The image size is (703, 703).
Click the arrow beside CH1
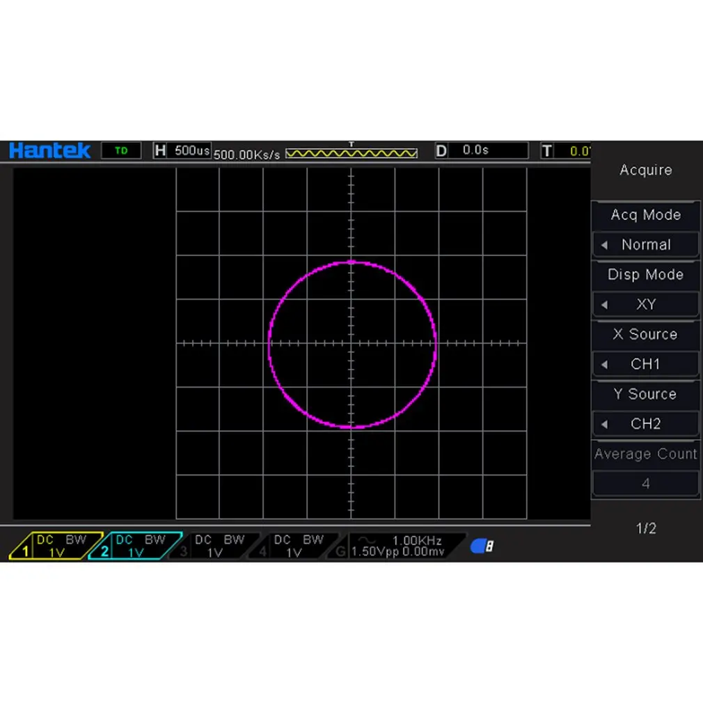point(604,365)
